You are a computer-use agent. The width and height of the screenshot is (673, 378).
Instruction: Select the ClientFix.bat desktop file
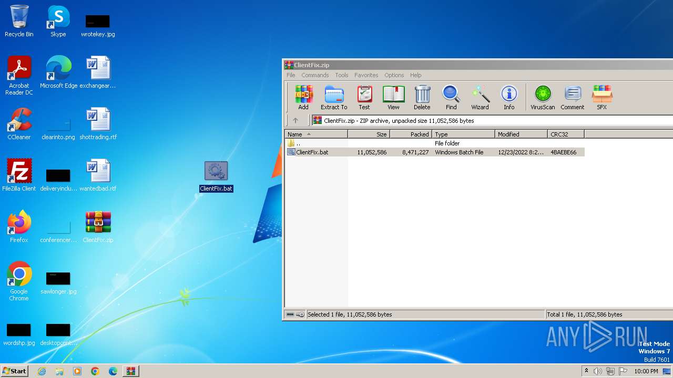coord(216,176)
